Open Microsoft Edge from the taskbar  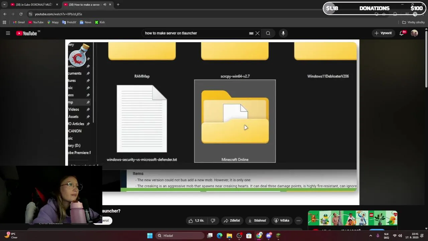coord(219,236)
